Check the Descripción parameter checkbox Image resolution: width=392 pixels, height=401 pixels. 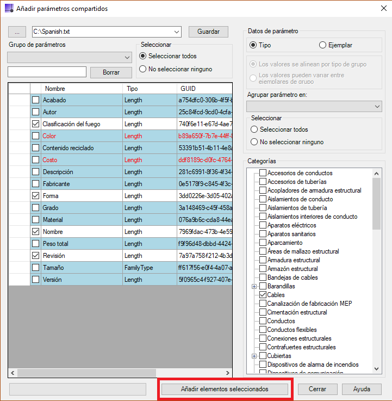click(x=35, y=171)
